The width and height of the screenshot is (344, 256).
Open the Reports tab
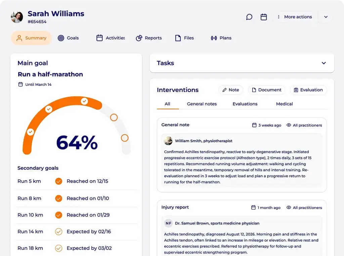(x=149, y=38)
